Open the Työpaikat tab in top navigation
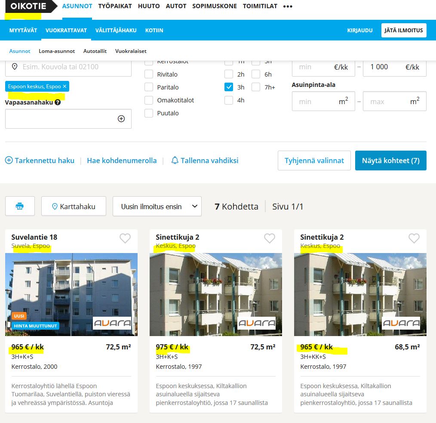 [115, 6]
